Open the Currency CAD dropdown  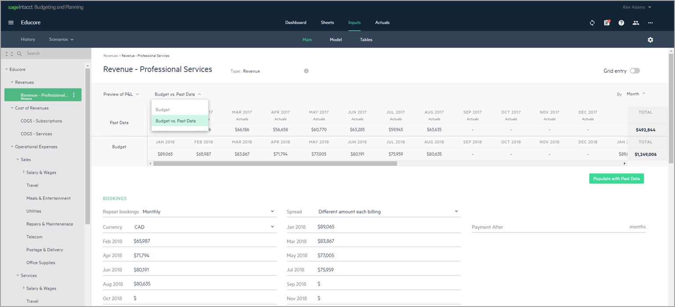click(x=189, y=227)
